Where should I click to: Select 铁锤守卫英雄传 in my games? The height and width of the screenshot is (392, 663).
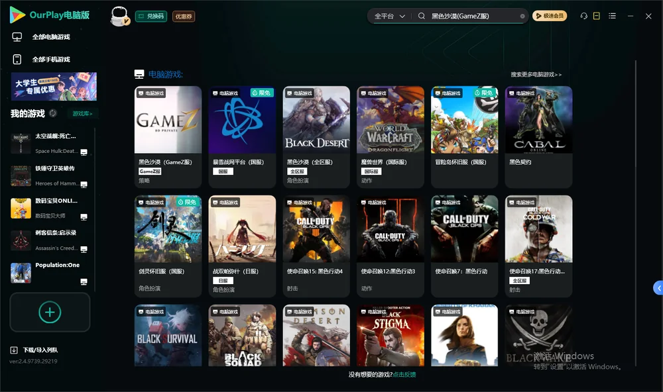tap(50, 175)
